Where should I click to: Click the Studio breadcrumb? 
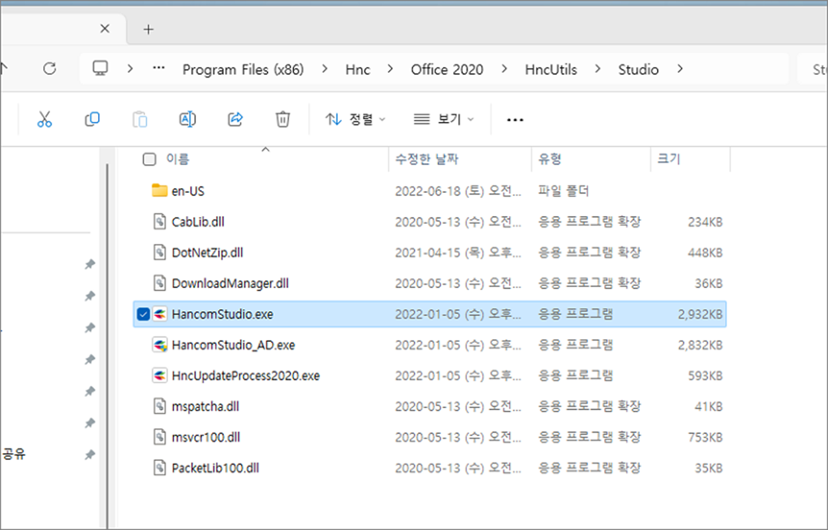pyautogui.click(x=639, y=70)
